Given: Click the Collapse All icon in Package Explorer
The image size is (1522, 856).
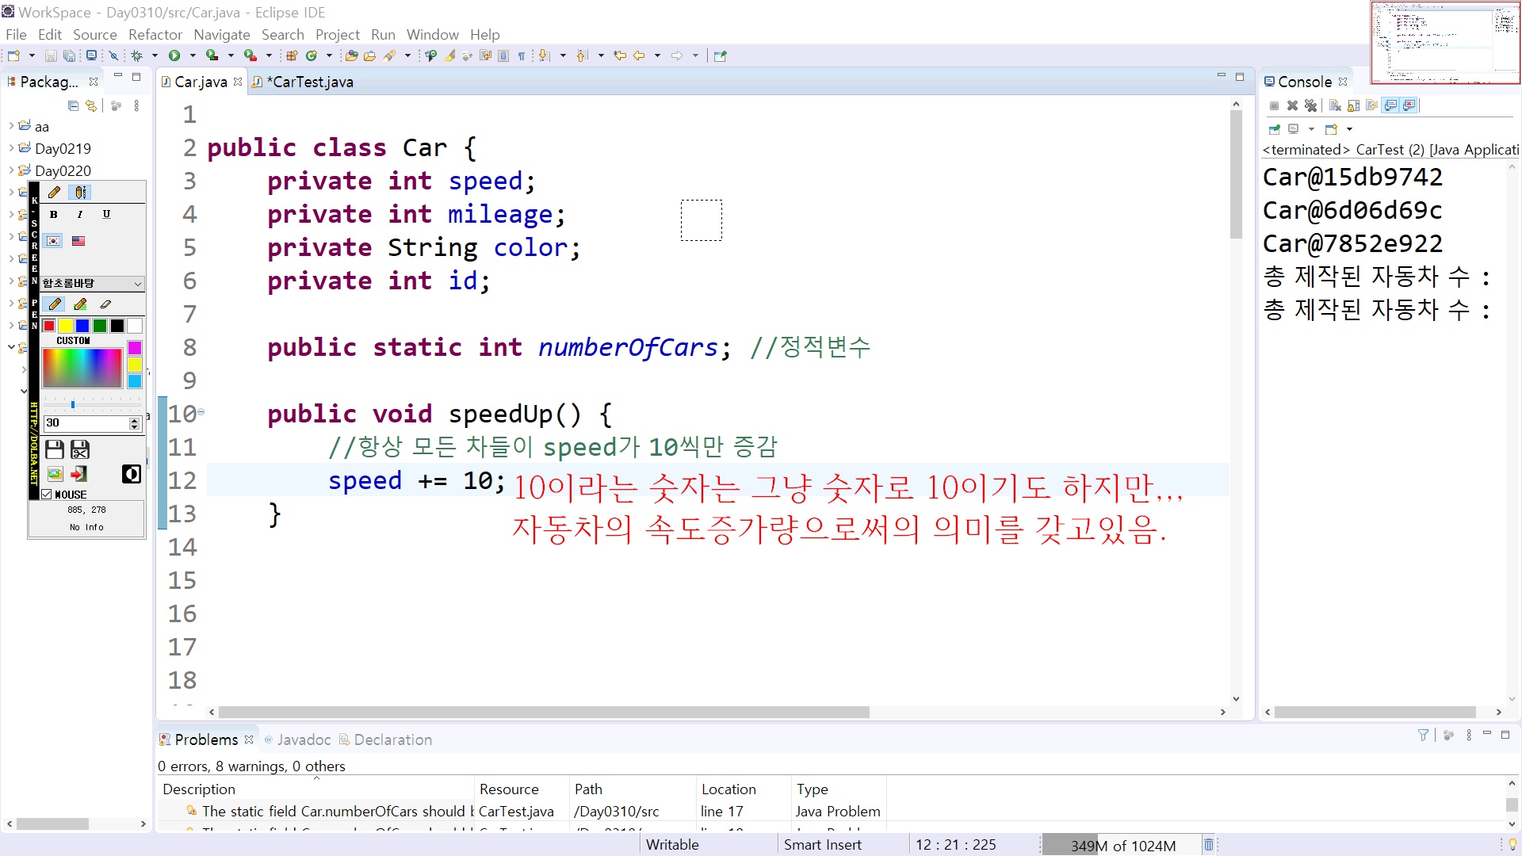Looking at the screenshot, I should point(73,105).
